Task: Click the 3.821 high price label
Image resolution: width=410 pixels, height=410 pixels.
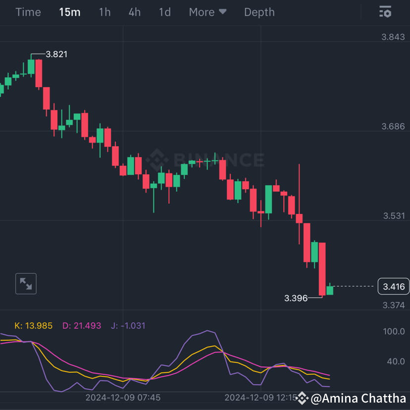Action: coord(56,54)
